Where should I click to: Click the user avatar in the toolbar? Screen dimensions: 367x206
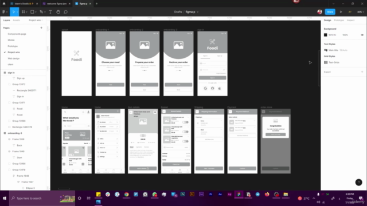(319, 12)
